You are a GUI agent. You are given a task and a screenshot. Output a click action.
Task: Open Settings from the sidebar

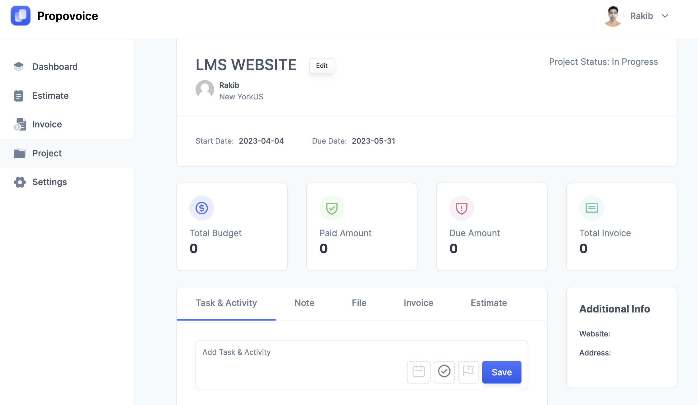coord(66,182)
